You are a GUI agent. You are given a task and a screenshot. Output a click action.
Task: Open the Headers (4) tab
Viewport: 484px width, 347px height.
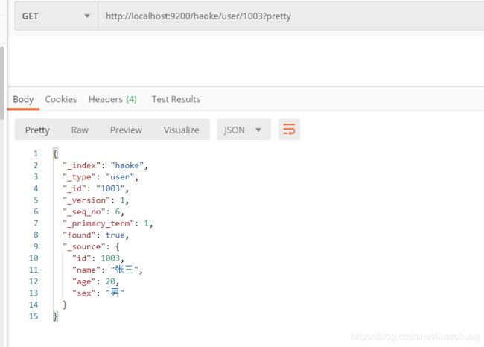pos(112,99)
